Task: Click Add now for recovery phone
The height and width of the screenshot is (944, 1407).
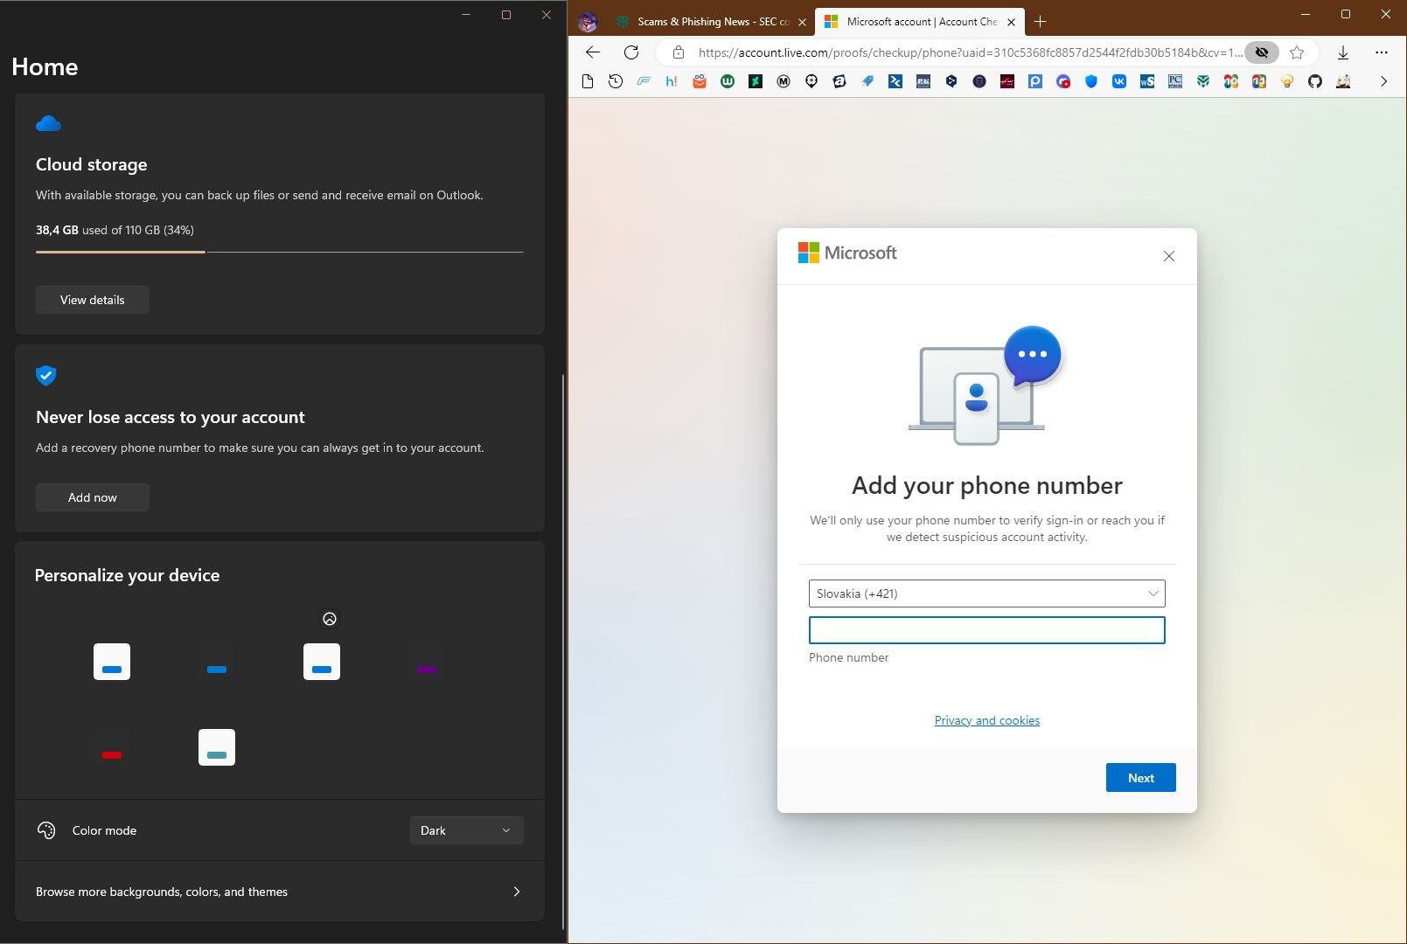Action: click(93, 497)
